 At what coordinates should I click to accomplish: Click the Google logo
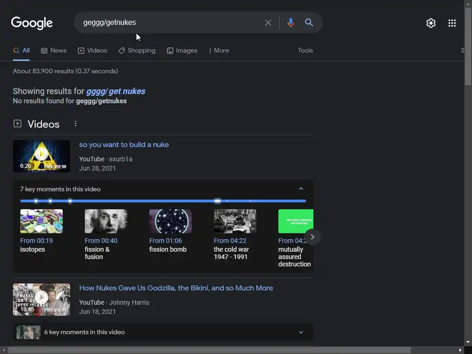[x=32, y=23]
